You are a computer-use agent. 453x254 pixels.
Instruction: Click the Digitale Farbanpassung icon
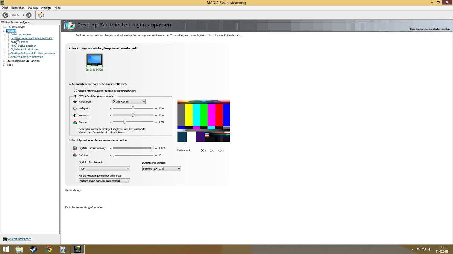(x=75, y=148)
